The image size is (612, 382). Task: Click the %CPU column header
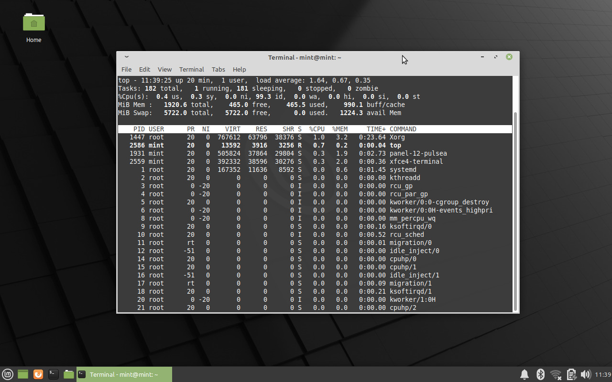click(x=317, y=129)
